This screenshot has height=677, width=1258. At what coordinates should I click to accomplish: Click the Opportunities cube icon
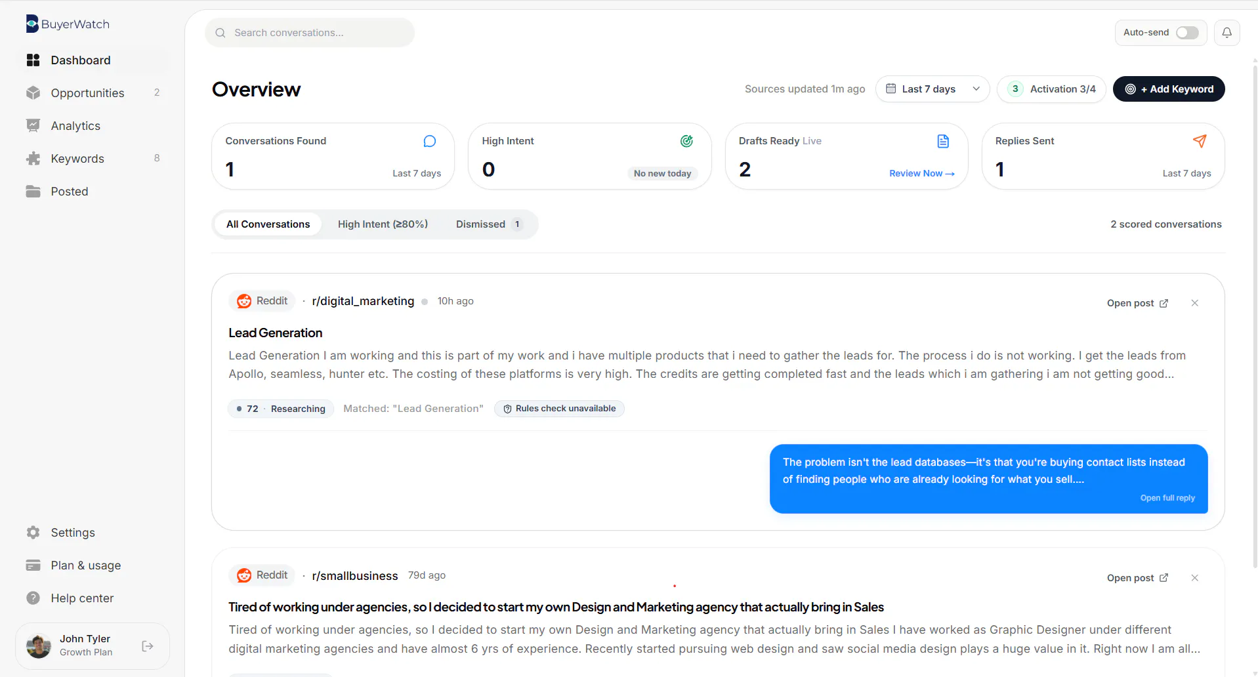pyautogui.click(x=33, y=93)
